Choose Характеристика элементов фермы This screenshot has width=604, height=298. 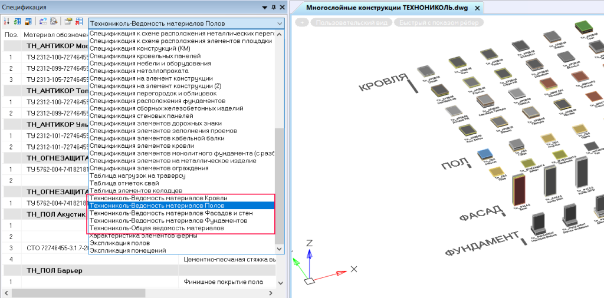tap(182, 236)
